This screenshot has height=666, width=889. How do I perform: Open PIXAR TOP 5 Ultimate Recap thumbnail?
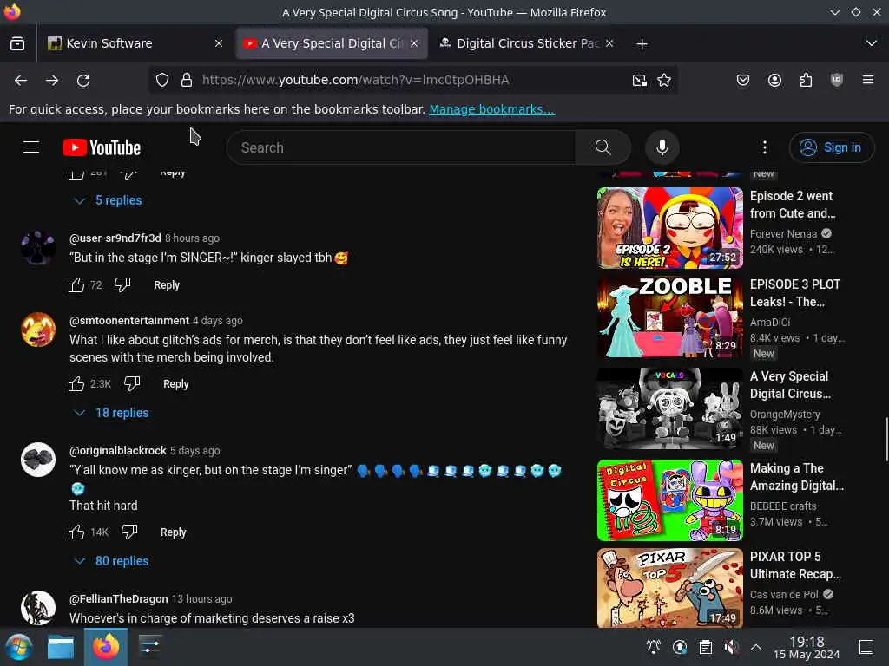point(669,588)
